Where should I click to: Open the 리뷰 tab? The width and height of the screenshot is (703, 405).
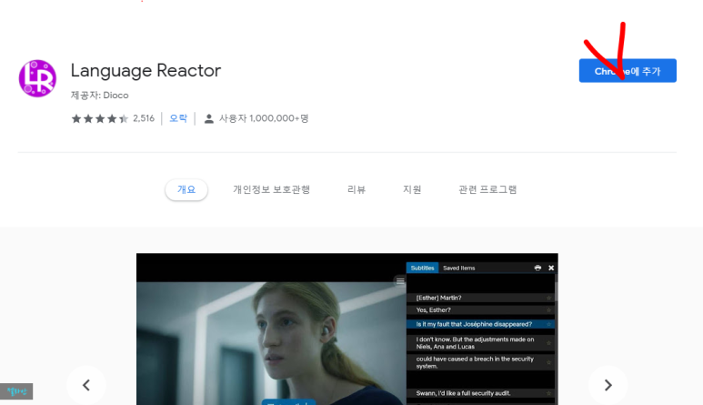[357, 189]
